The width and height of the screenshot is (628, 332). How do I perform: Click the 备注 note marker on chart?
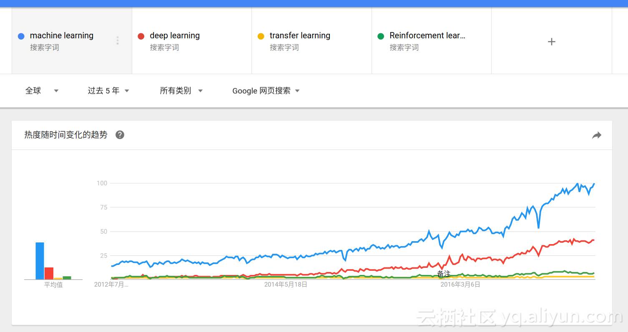click(x=444, y=274)
